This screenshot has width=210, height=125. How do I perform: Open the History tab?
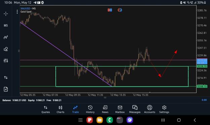(x=90, y=110)
